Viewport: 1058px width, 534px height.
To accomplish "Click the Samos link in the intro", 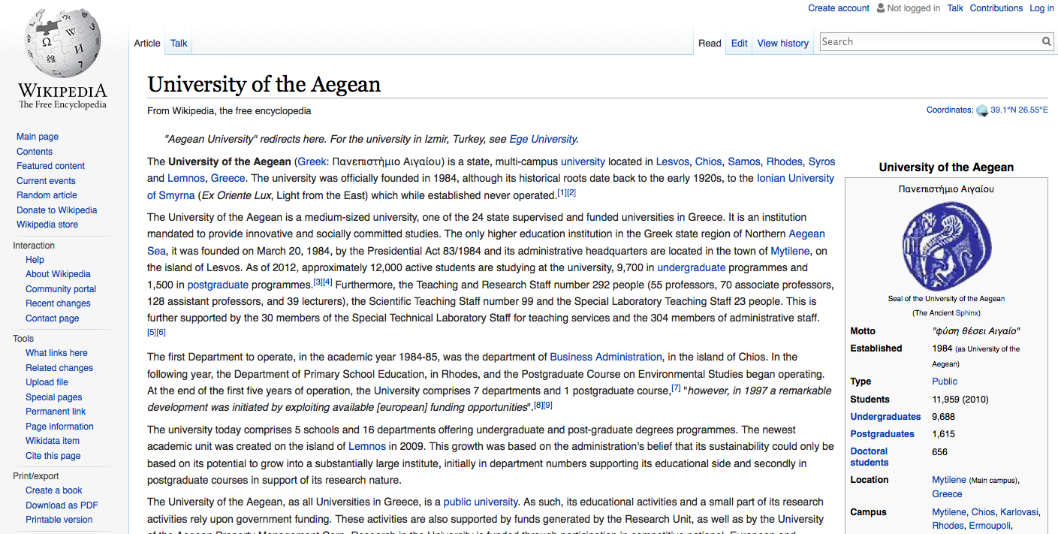I will (x=744, y=161).
